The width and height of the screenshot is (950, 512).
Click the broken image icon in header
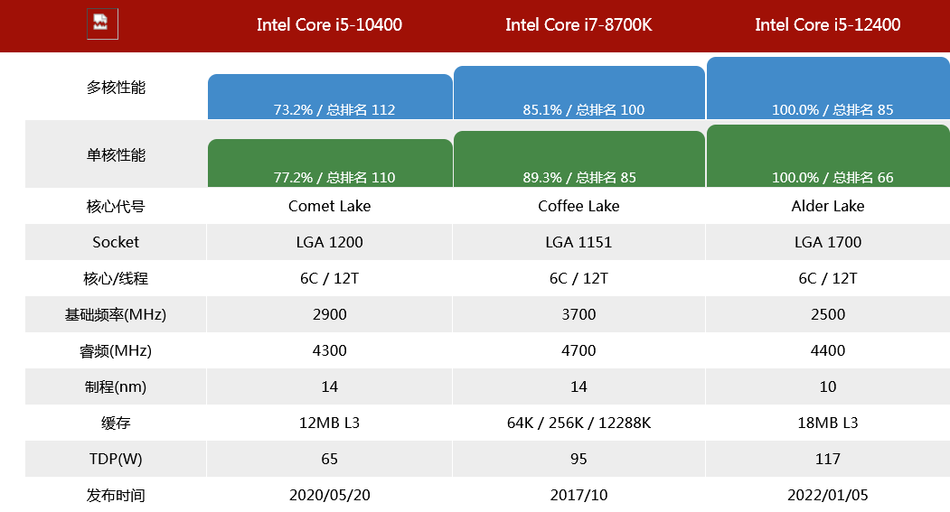point(102,24)
